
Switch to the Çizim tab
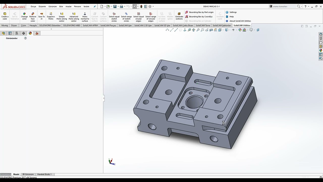pyautogui.click(x=23, y=26)
